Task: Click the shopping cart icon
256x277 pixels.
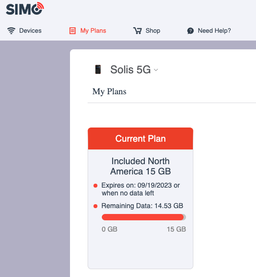Action: click(x=138, y=31)
